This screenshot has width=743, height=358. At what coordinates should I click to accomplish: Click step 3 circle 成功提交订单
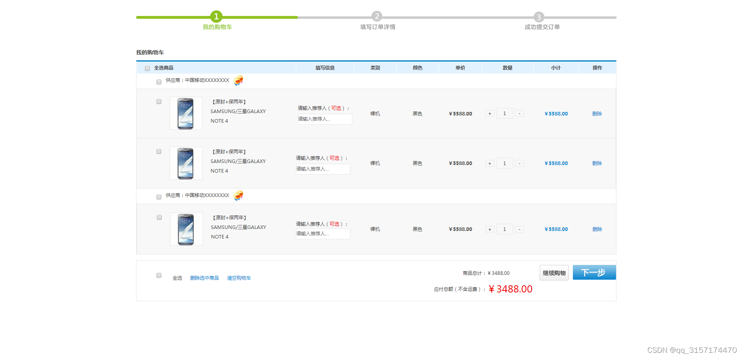click(x=539, y=17)
